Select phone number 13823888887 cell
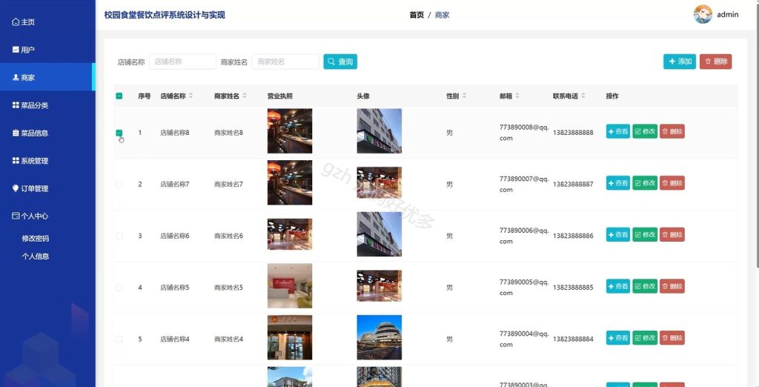This screenshot has width=759, height=387. [x=573, y=185]
